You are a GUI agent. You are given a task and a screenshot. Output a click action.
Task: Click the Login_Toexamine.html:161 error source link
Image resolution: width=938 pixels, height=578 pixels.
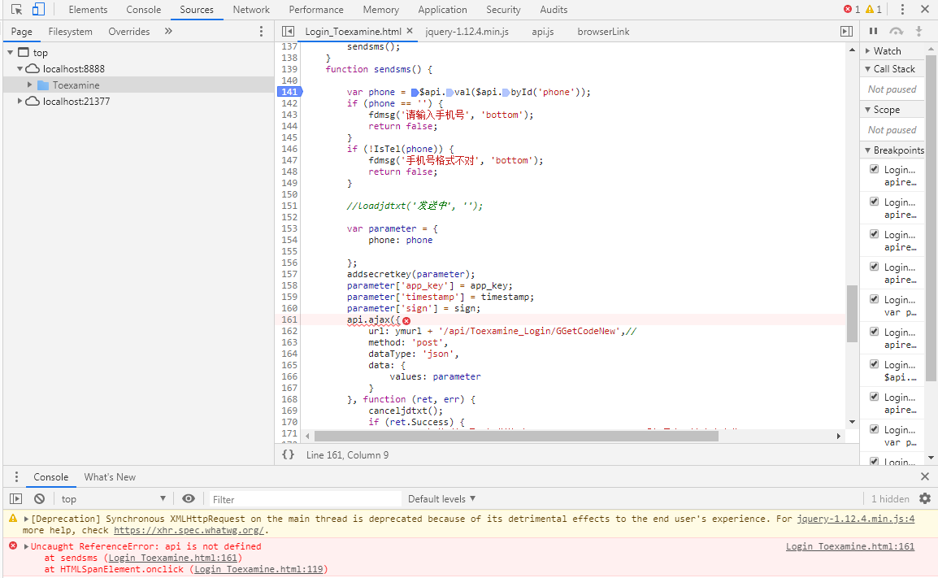point(849,546)
